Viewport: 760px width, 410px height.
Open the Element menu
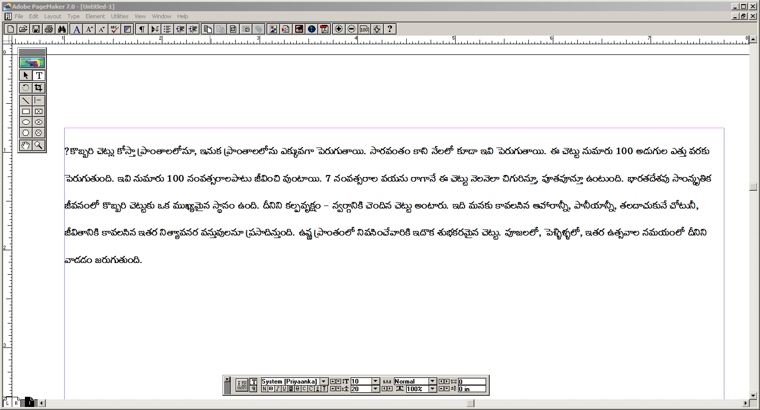tap(95, 16)
